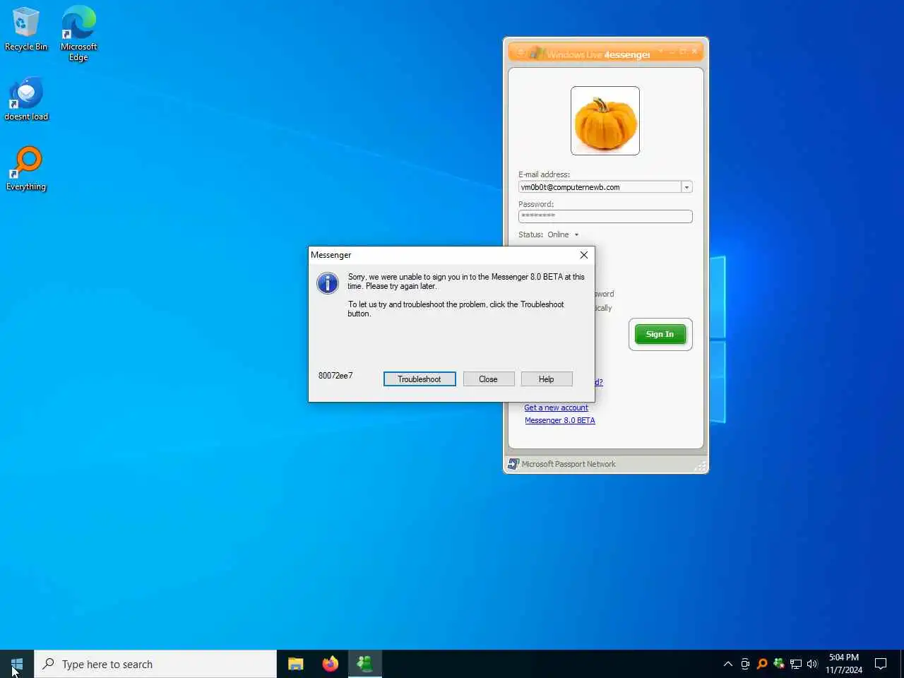Open the 'doesnt load' Thunderbird shortcut
The image size is (904, 678).
(x=26, y=100)
